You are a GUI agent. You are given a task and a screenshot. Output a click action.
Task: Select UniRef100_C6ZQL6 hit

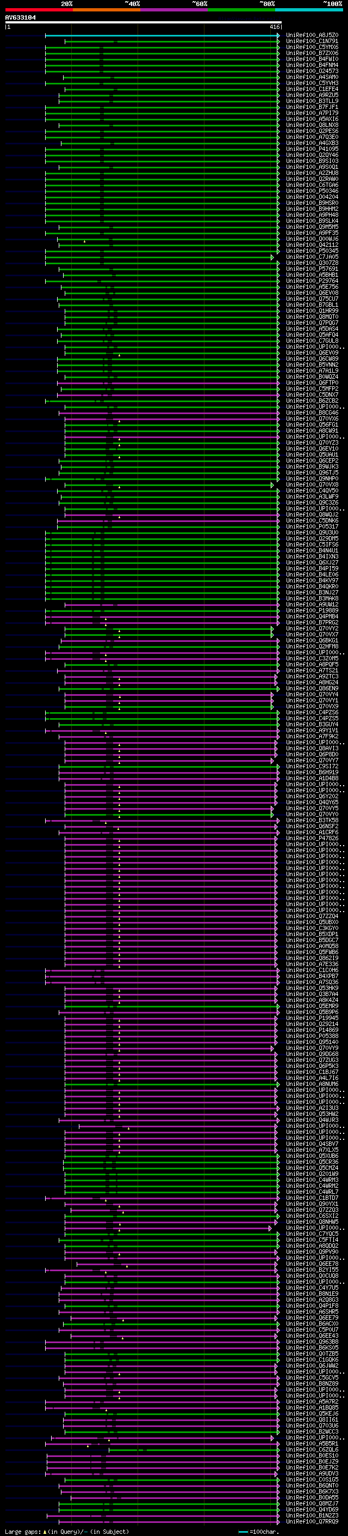[x=312, y=1449]
